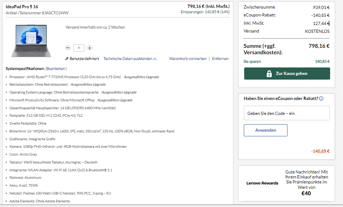The width and height of the screenshot is (343, 207).
Task: Click the Bildschirm 16" WQXGA spec line
Action: [x=92, y=131]
